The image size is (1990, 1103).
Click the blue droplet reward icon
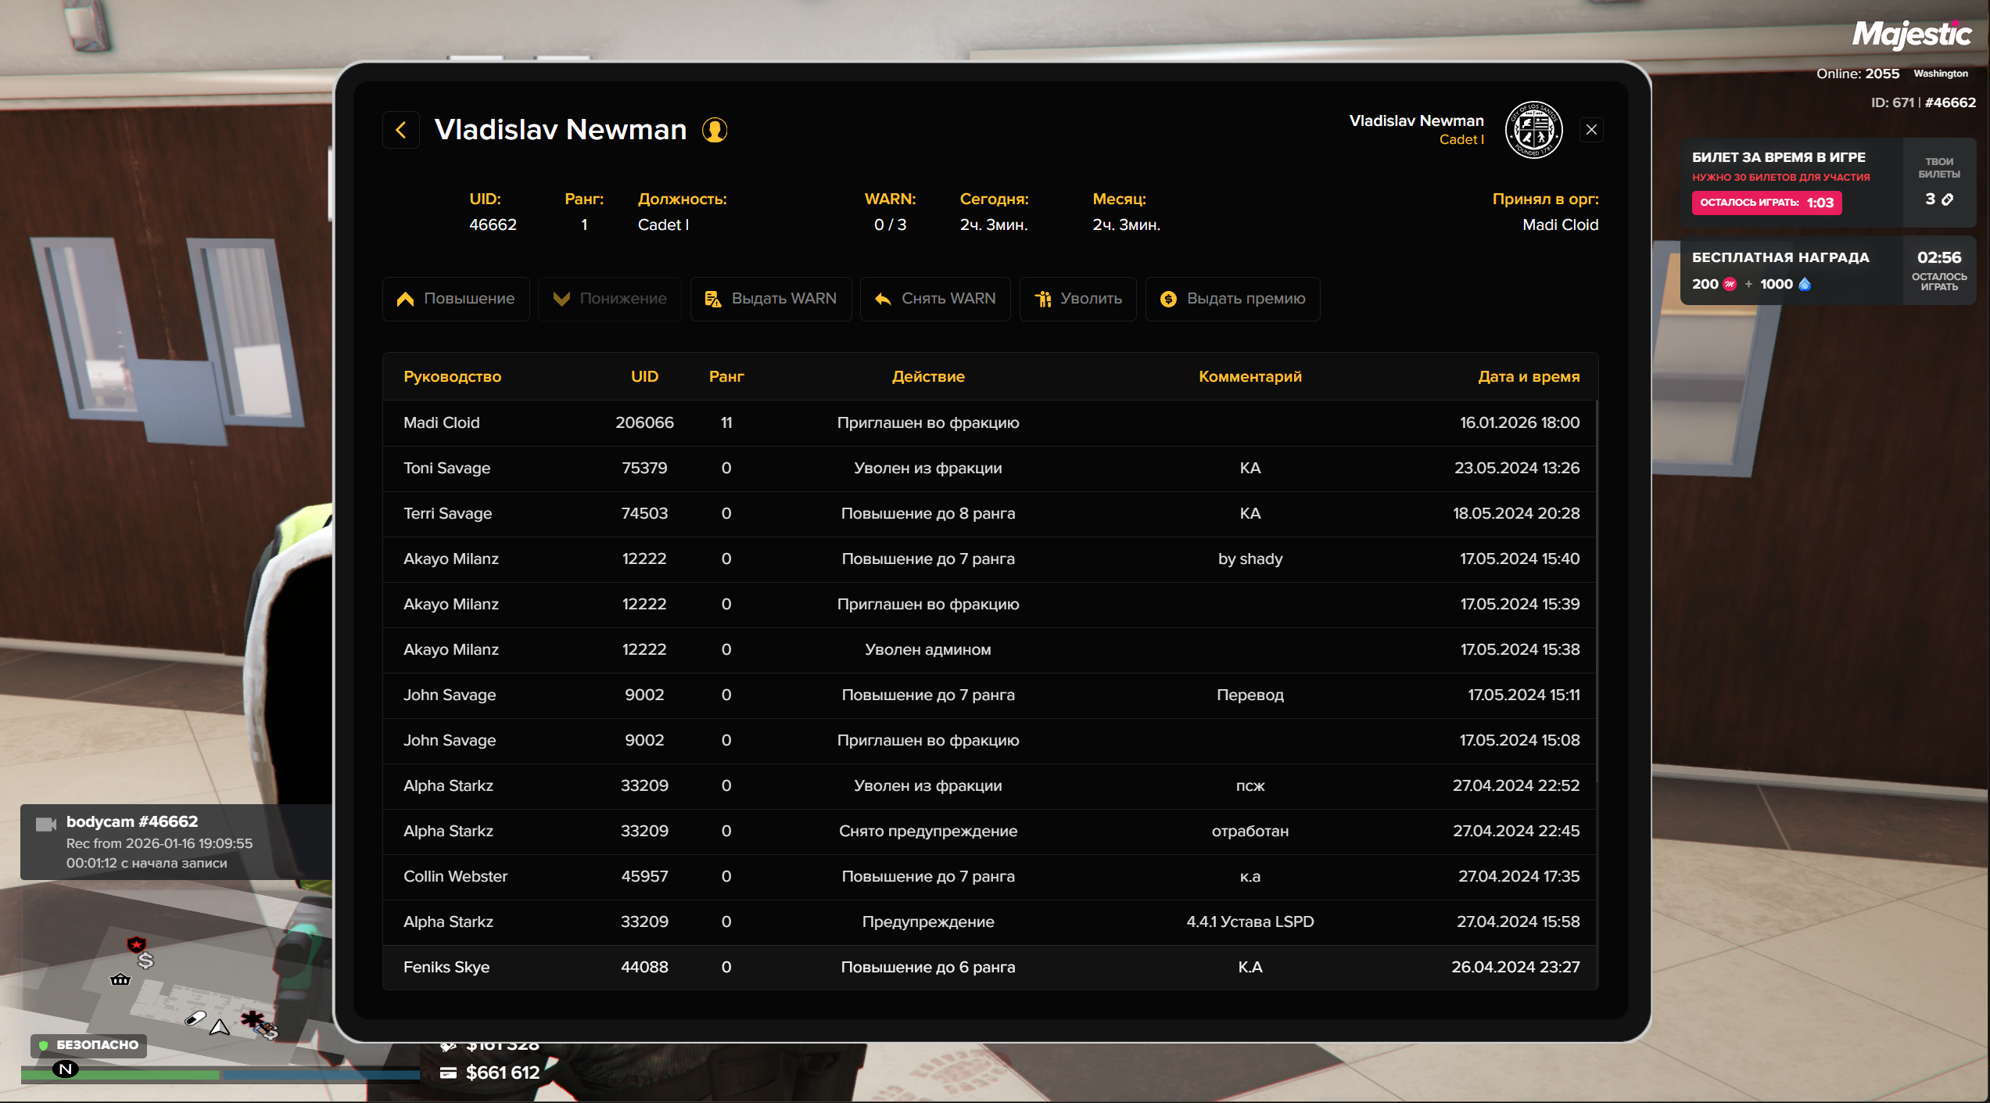pyautogui.click(x=1805, y=284)
